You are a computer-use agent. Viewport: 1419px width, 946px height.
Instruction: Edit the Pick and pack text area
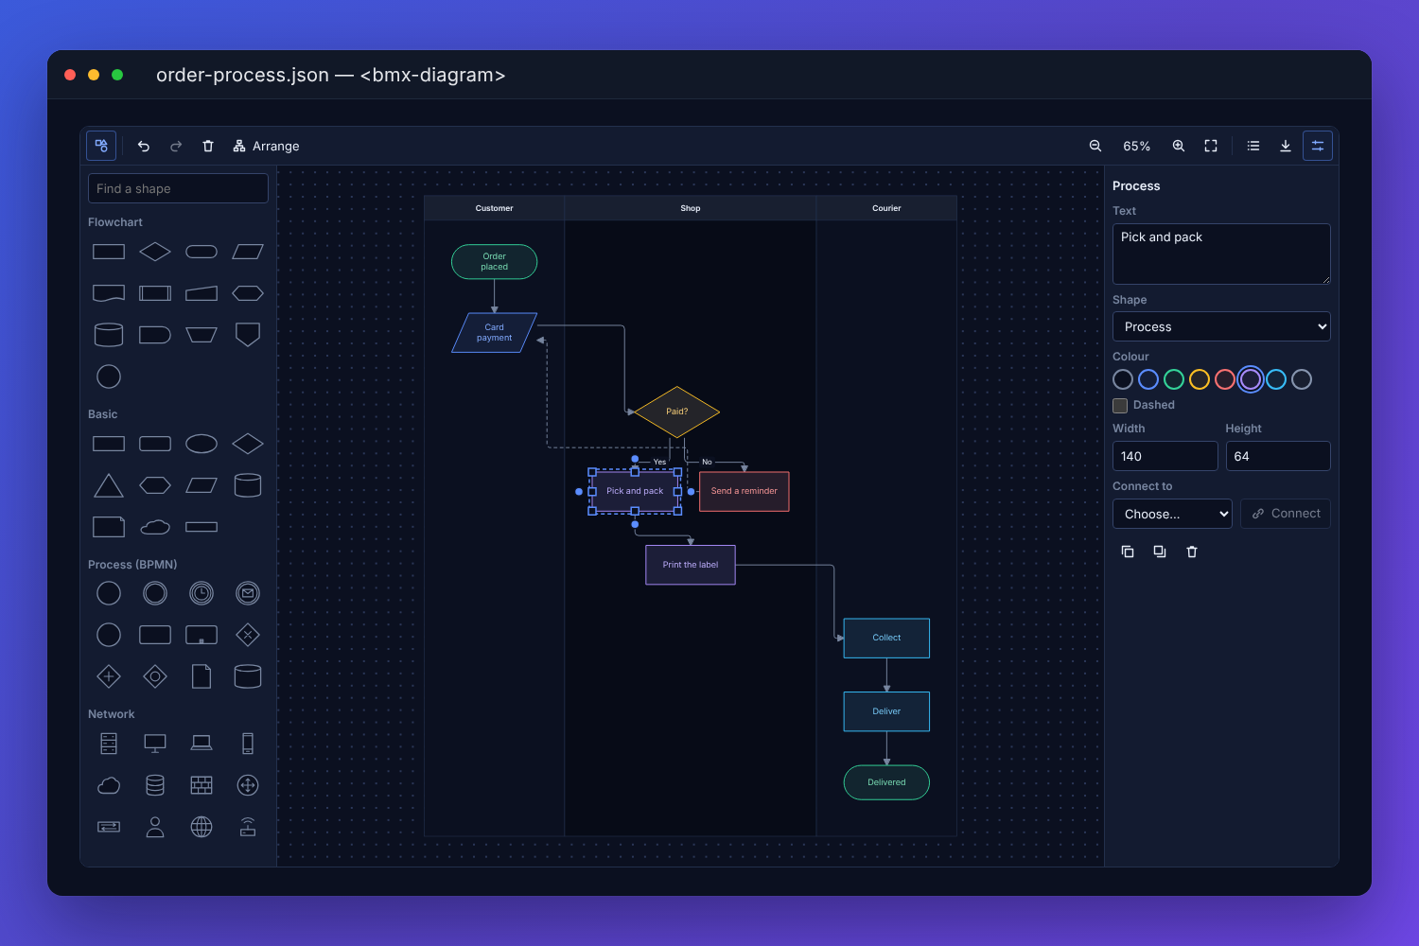click(x=1221, y=254)
